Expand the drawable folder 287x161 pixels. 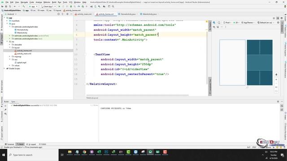(10, 45)
